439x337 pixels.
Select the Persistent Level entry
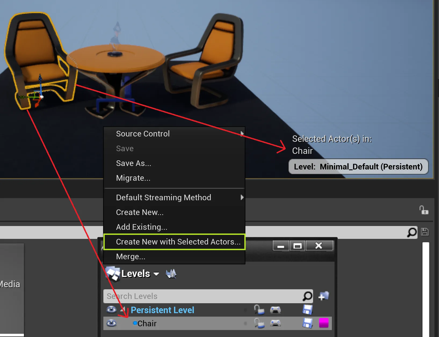(x=162, y=310)
